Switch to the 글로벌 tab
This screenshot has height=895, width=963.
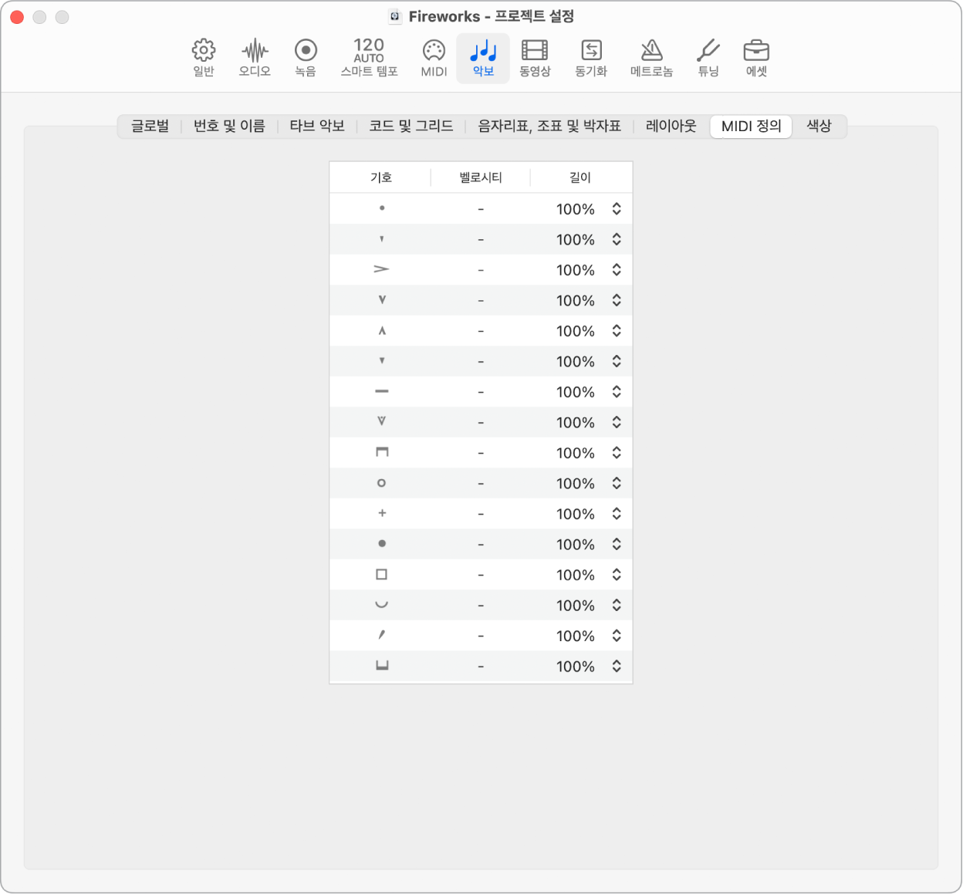click(x=150, y=126)
